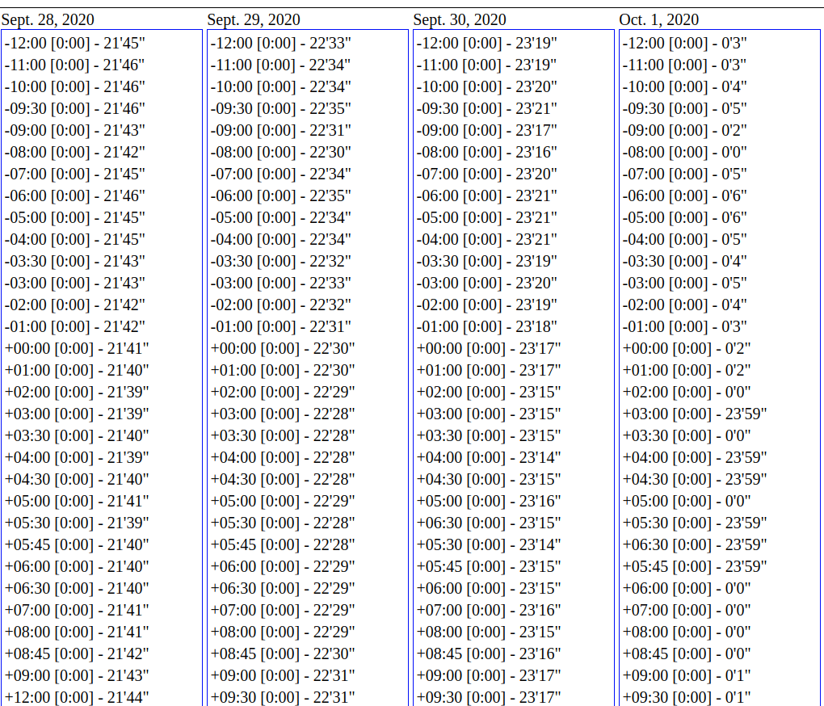This screenshot has width=824, height=706.
Task: Select the +06:30 row in Sept. 30 column
Action: tap(489, 523)
